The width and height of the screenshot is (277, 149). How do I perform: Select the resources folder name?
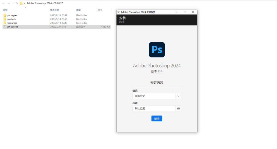pos(12,23)
